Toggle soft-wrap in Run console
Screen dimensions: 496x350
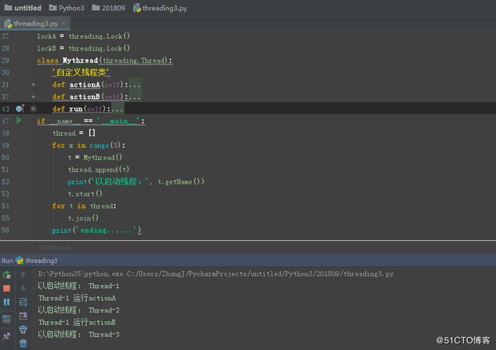[x=23, y=302]
